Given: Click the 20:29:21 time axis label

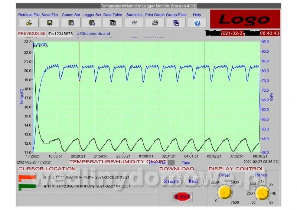Looking at the screenshot, I should (78, 156).
